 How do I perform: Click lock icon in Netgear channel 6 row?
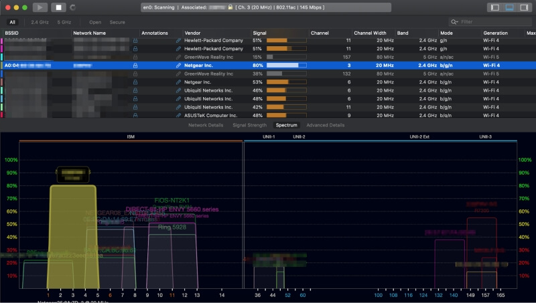[x=135, y=82]
